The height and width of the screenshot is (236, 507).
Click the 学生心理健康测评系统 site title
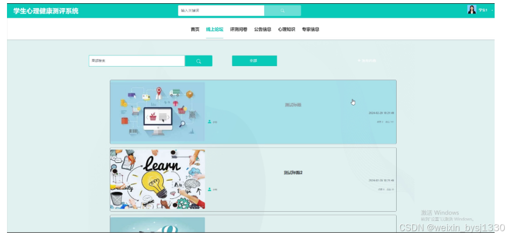(x=46, y=11)
